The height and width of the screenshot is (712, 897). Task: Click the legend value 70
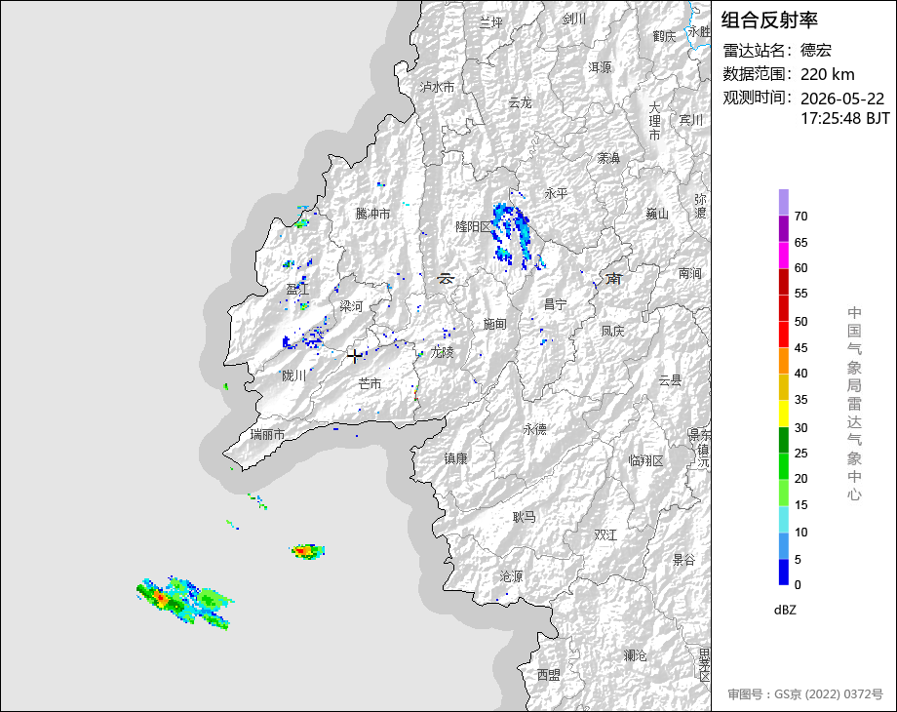pos(800,217)
